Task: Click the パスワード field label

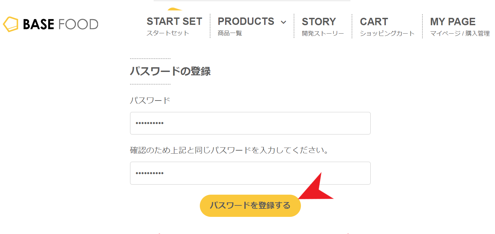Action: coord(150,100)
